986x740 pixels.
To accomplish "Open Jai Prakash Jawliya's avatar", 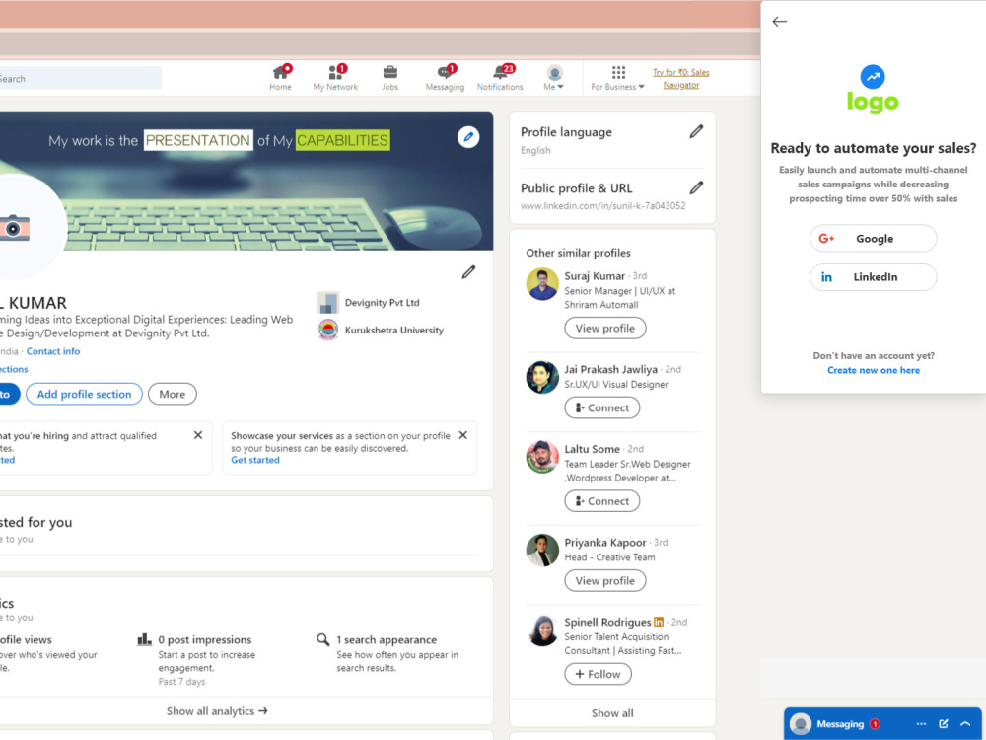I will pyautogui.click(x=542, y=377).
